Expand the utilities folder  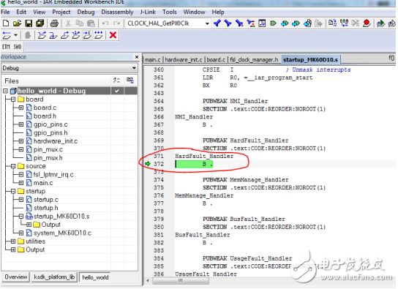pyautogui.click(x=13, y=241)
